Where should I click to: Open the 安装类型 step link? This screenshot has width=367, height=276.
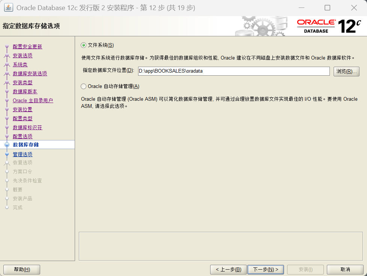23,82
